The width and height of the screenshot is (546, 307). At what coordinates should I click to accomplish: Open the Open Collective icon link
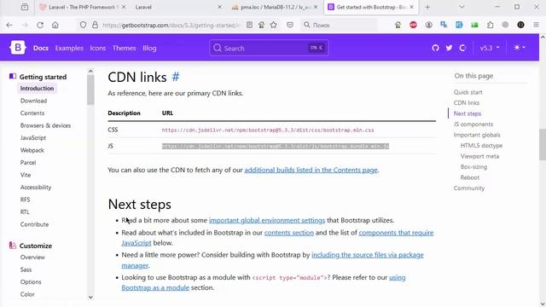462,48
